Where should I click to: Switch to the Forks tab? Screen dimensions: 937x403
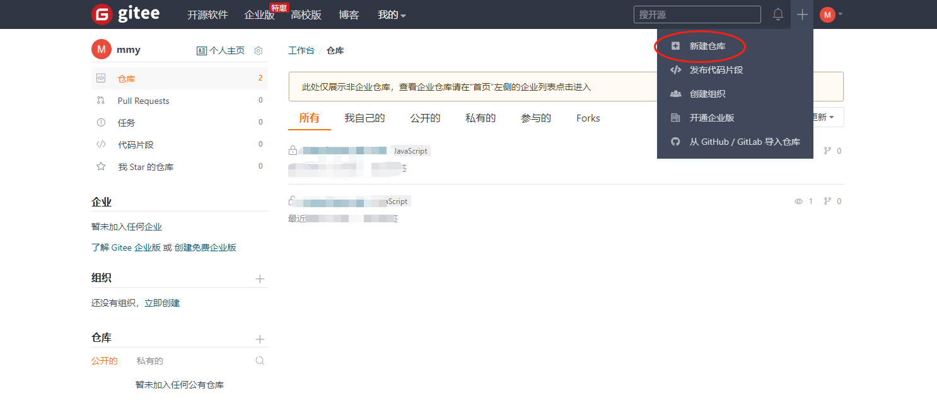pos(587,118)
